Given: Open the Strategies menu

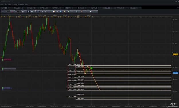Looking at the screenshot, I should tap(21, 4).
